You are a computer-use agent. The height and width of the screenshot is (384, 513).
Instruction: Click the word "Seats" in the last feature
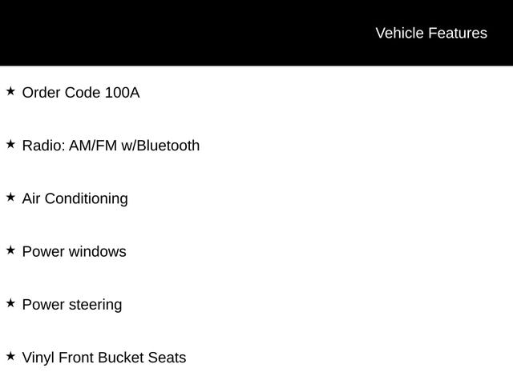tap(167, 358)
